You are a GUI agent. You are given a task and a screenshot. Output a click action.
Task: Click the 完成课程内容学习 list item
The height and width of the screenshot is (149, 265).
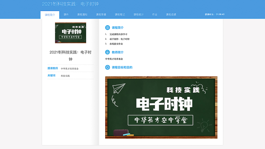point(118,34)
